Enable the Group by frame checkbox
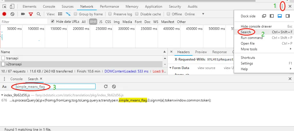The image size is (294, 131). click(75, 14)
